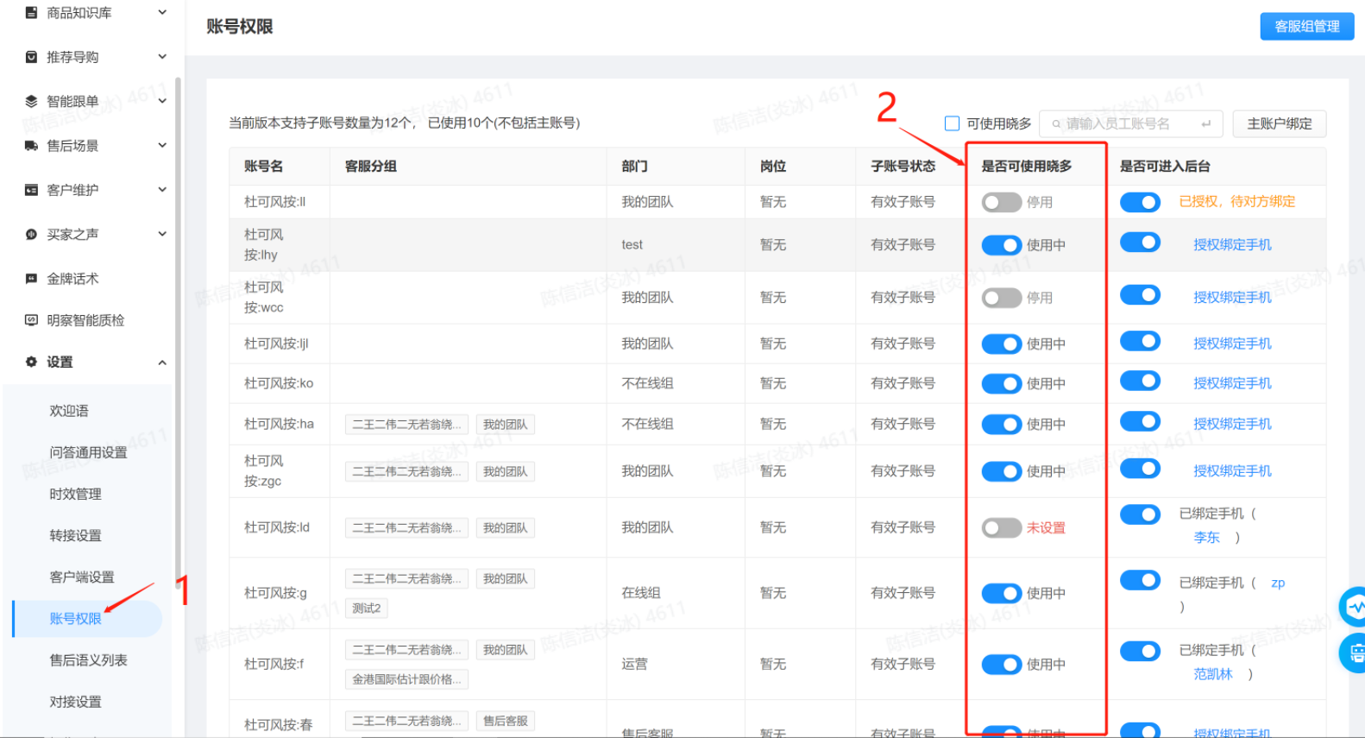Viewport: 1365px width, 738px height.
Task: Click the employee account name search field
Action: [1131, 123]
